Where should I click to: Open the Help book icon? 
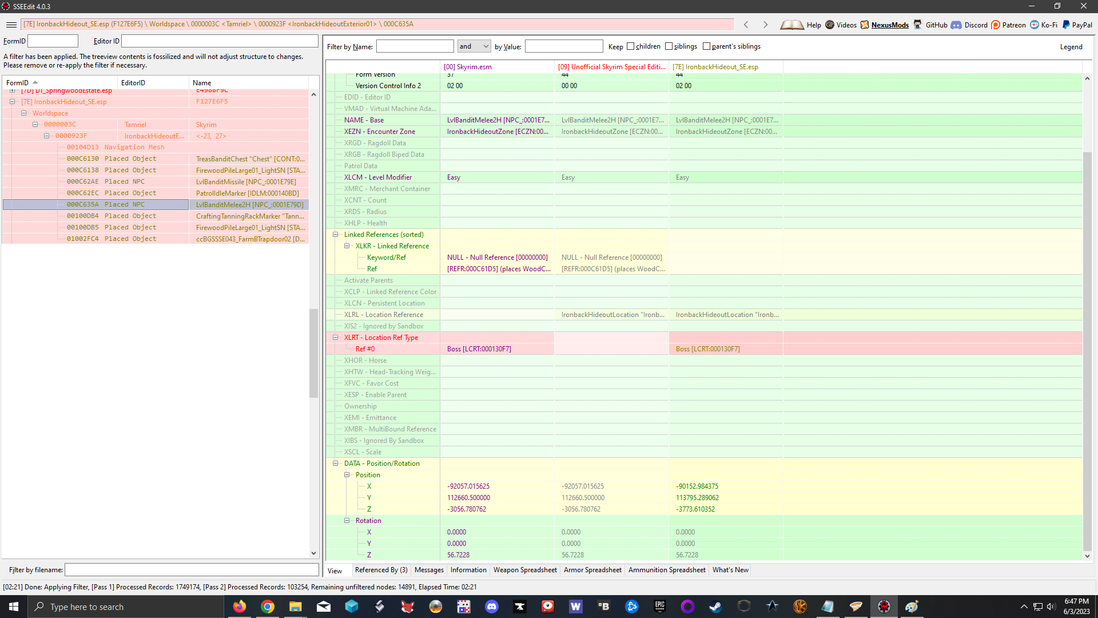pyautogui.click(x=791, y=25)
